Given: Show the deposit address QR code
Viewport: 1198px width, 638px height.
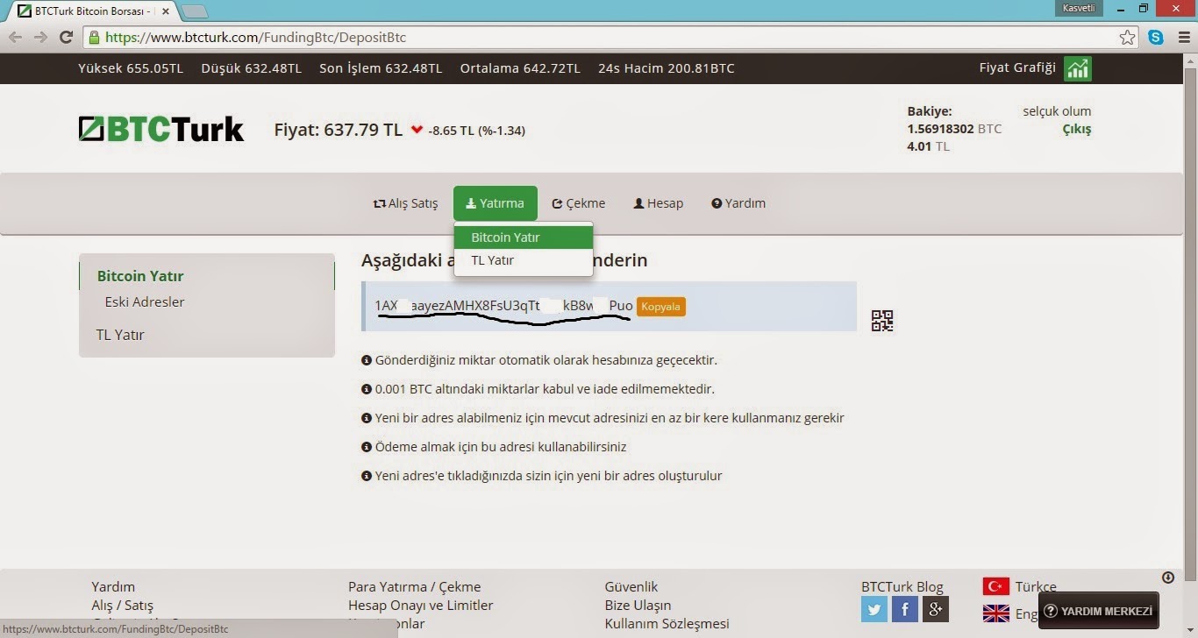Looking at the screenshot, I should [x=882, y=321].
